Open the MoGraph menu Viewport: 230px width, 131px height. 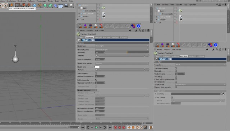point(31,1)
